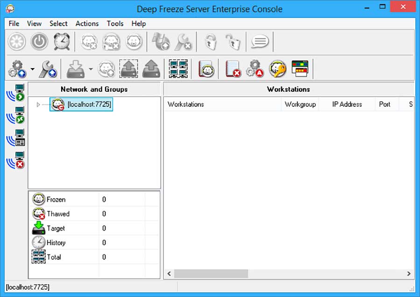Click the shield update toolbar icon
Viewport: 420px width, 297px height.
pos(161,42)
